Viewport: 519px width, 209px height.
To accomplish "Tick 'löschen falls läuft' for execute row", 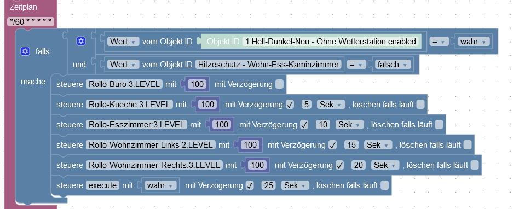I will coord(385,185).
